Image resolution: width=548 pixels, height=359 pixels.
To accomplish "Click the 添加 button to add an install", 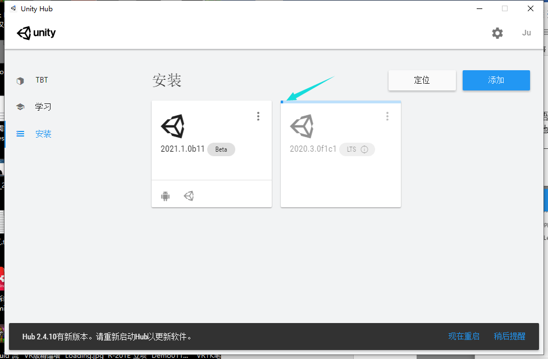I will 496,80.
